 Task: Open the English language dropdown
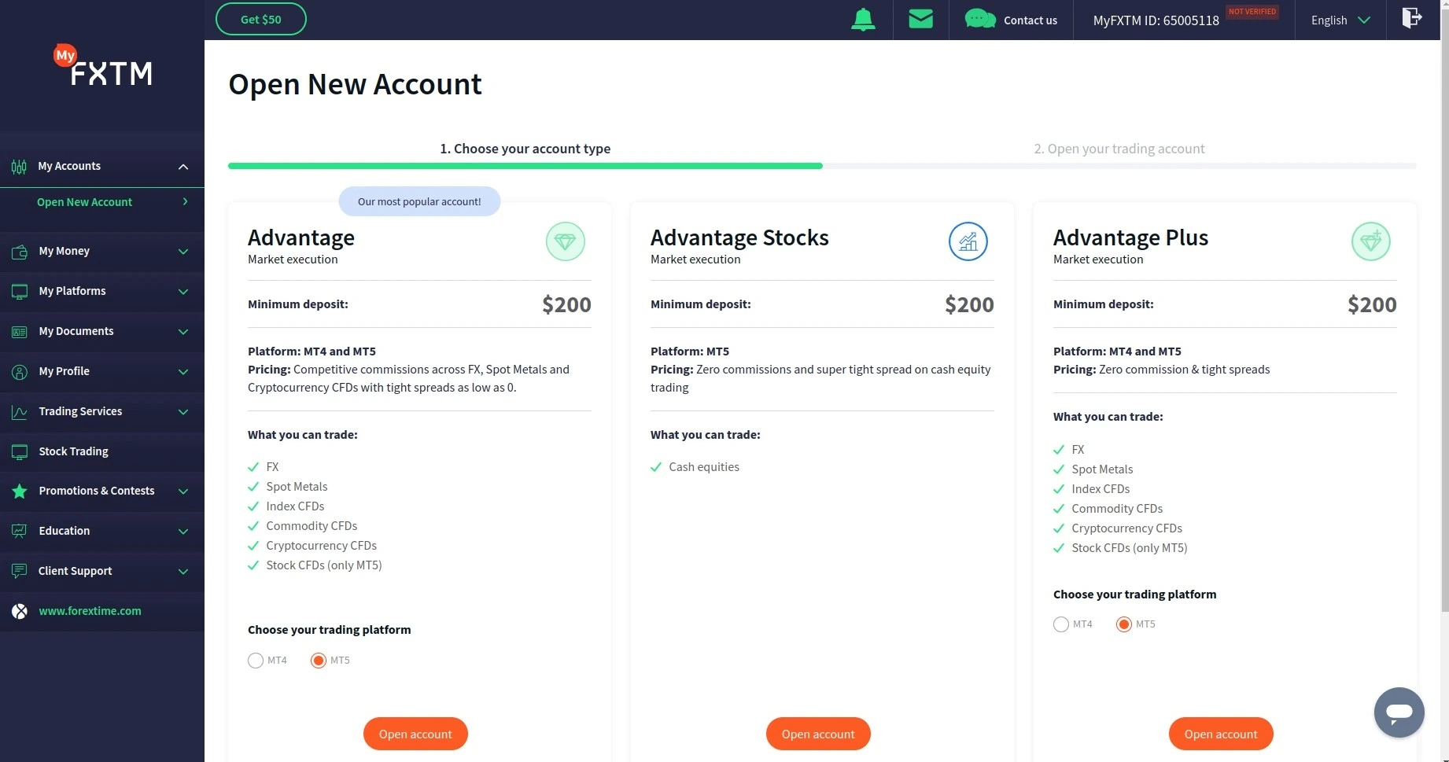pos(1340,20)
